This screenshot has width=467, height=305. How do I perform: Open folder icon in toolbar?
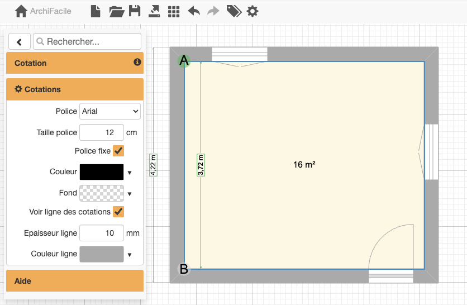[x=116, y=11]
